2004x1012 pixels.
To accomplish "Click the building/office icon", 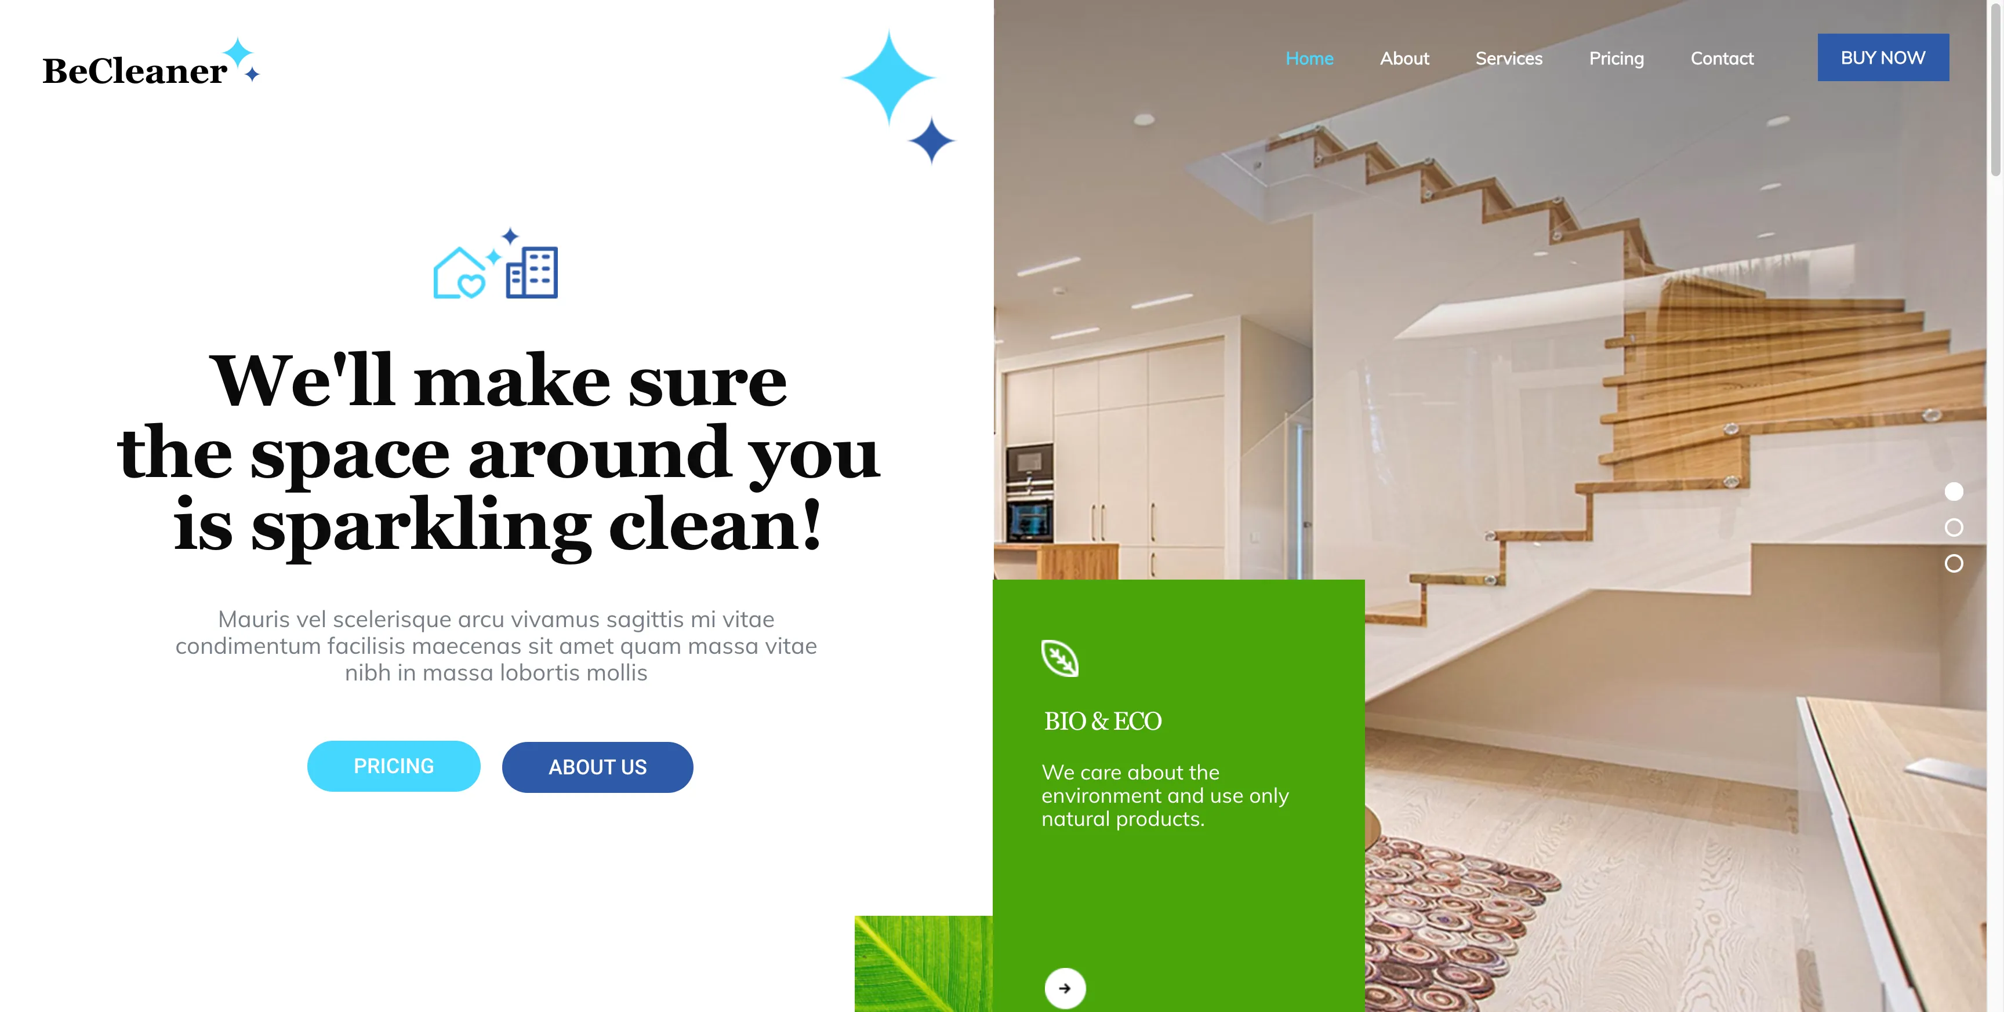I will [536, 274].
